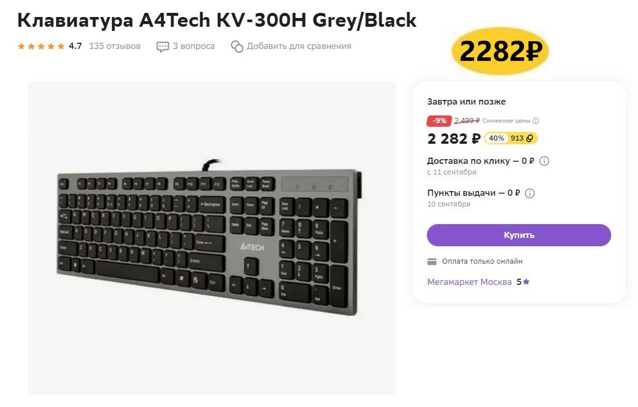Click the orange star rating icons
638x407 pixels.
point(41,46)
